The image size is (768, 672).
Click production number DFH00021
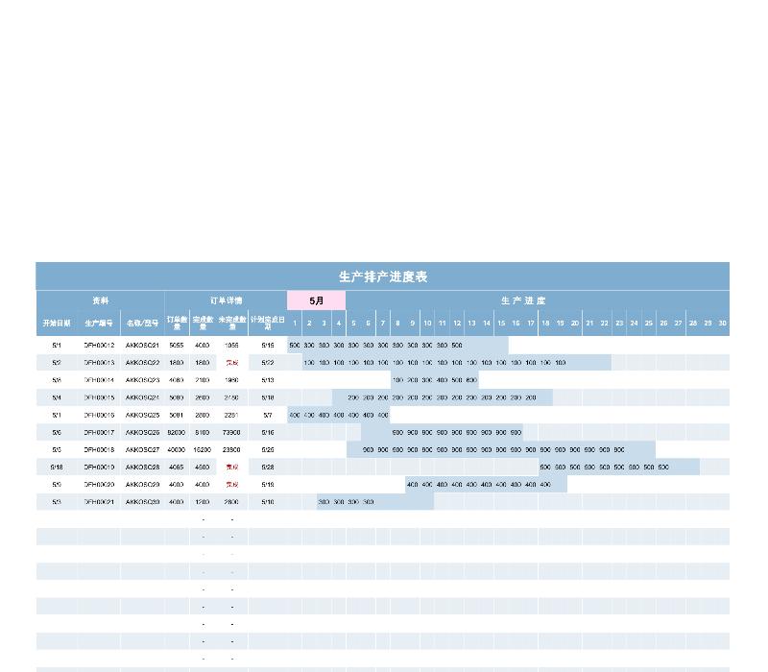[x=99, y=502]
